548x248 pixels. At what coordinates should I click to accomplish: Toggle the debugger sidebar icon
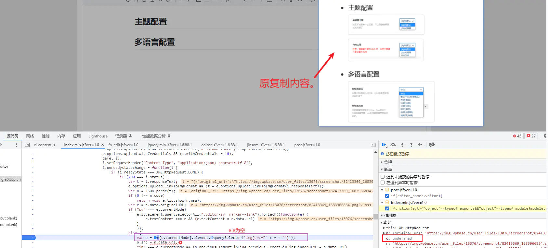[373, 145]
